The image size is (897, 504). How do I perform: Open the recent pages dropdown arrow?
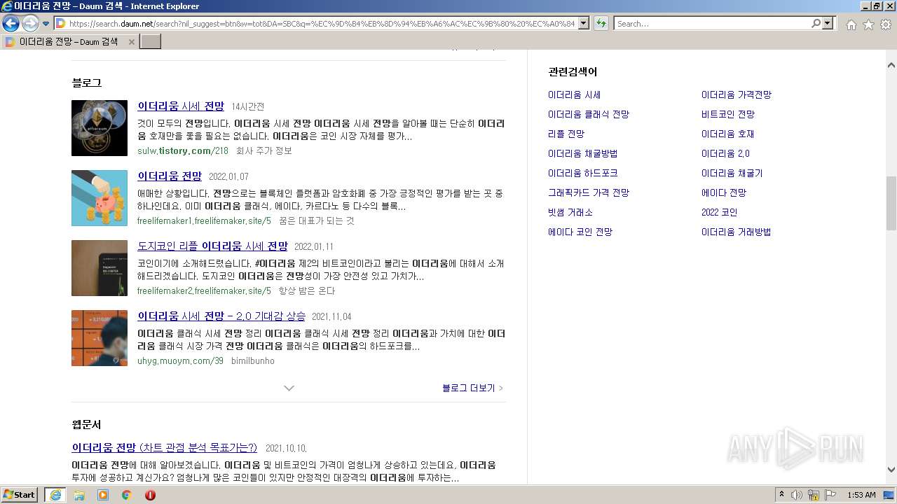(46, 24)
